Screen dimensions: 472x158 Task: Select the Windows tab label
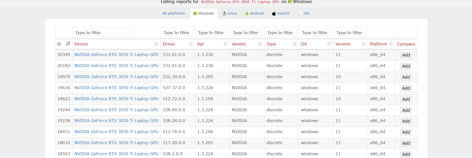(x=206, y=13)
